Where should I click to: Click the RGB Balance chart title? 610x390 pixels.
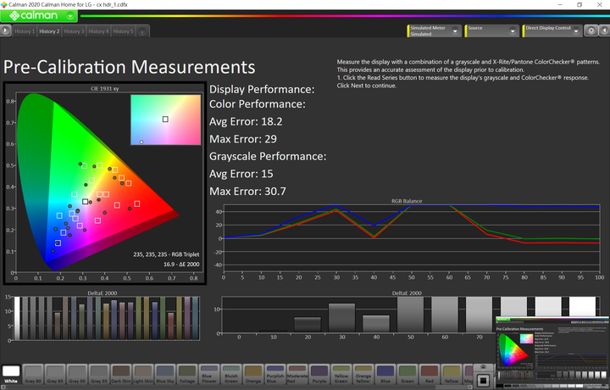pos(407,201)
